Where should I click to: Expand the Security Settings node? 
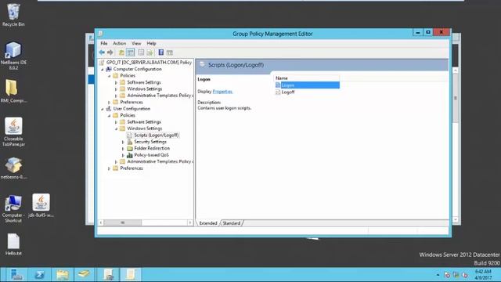123,142
